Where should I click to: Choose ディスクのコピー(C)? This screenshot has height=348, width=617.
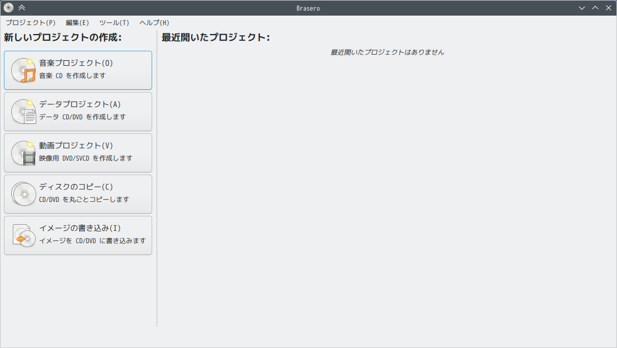click(78, 194)
